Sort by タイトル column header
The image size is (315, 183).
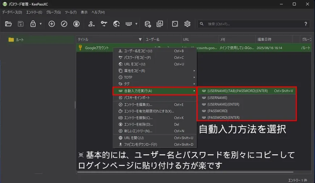[x=110, y=39]
